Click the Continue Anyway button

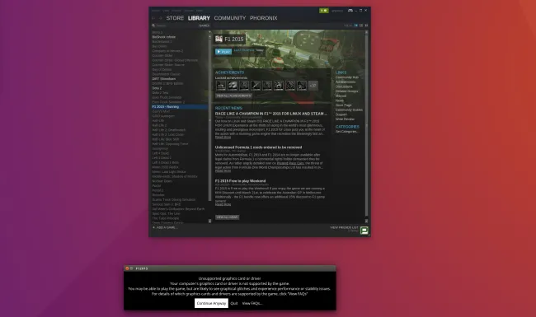tap(211, 303)
